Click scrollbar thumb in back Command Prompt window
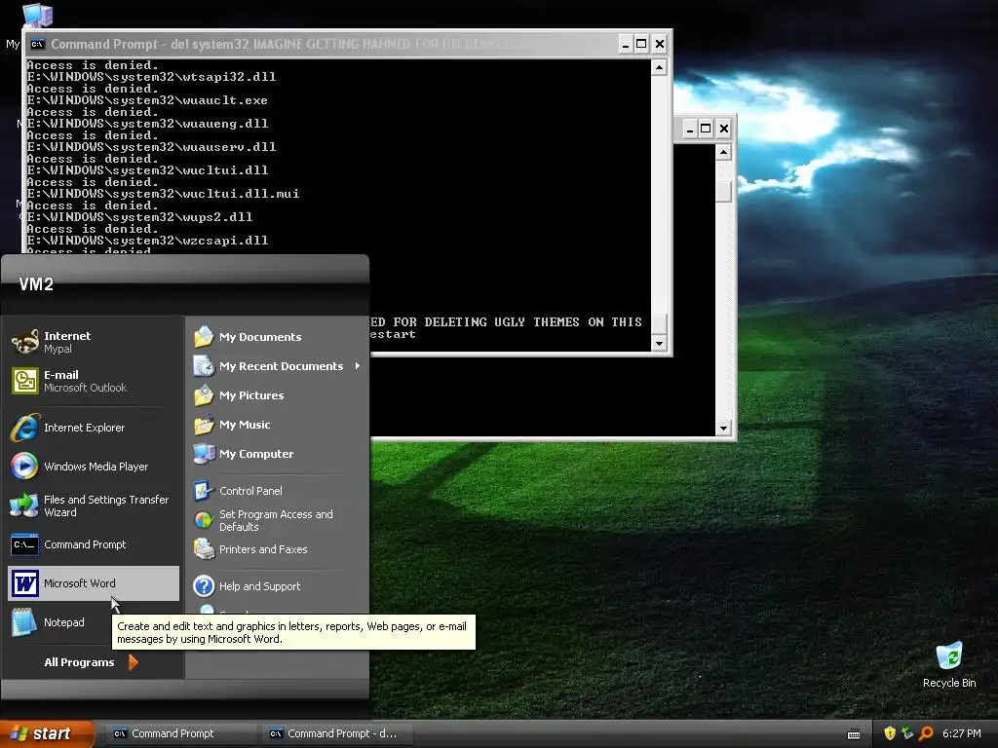The height and width of the screenshot is (748, 998). pos(723,192)
